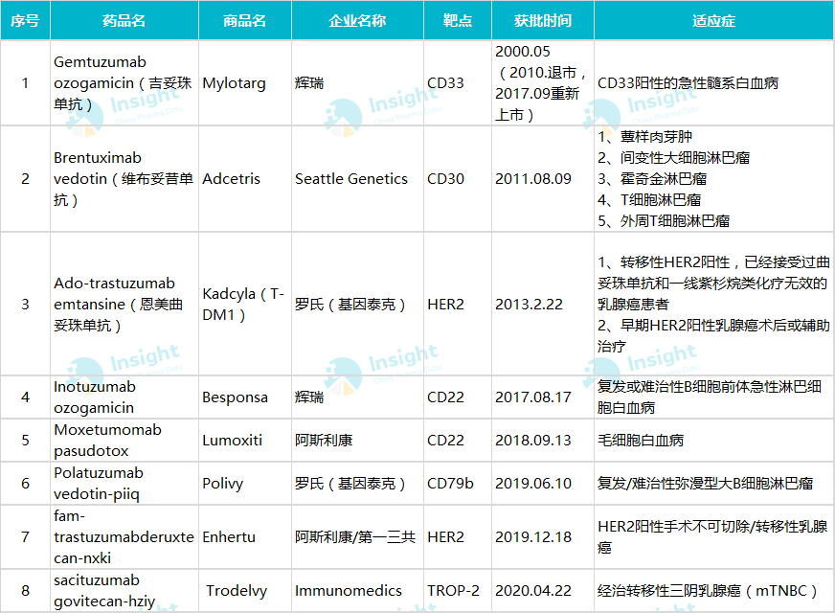Select the Ado-trastuzumab emtansine drug cell
The height and width of the screenshot is (613, 835).
pyautogui.click(x=124, y=304)
